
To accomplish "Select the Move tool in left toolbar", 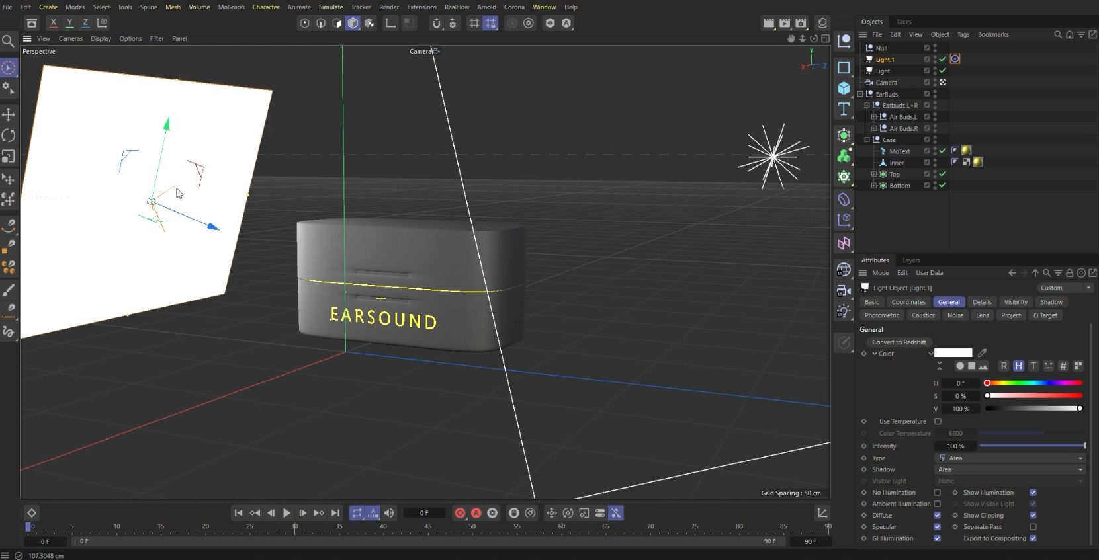I will coord(9,114).
